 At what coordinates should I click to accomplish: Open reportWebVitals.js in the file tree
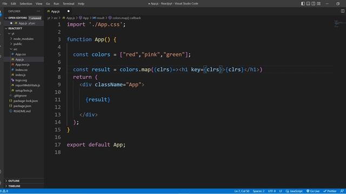coord(28,85)
